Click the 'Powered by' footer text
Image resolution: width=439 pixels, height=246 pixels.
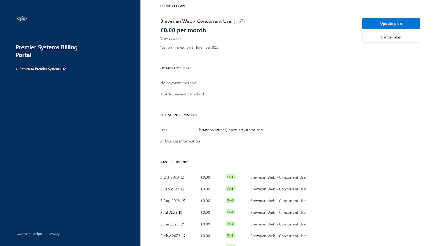[23, 234]
